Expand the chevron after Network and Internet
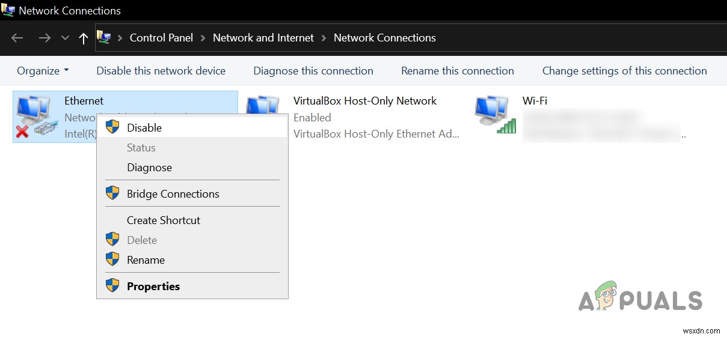This screenshot has width=727, height=337. point(324,38)
